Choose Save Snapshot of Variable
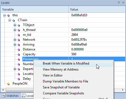Viewport: 126px width, 99px height. click(x=74, y=87)
